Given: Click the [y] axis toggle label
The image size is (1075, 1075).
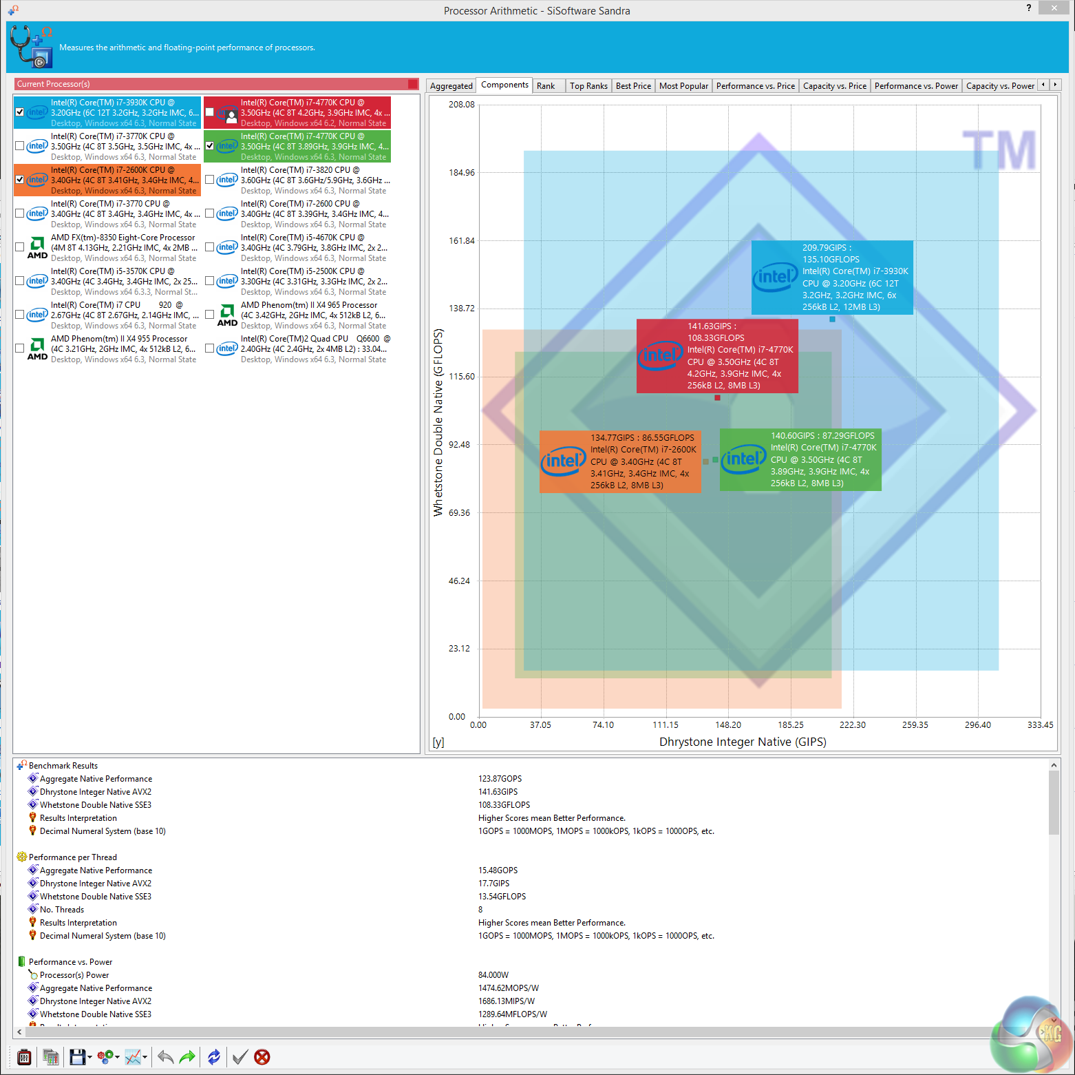Looking at the screenshot, I should [438, 742].
